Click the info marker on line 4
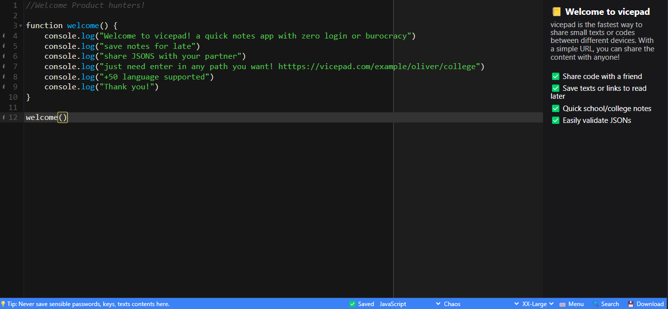668x309 pixels. click(3, 36)
